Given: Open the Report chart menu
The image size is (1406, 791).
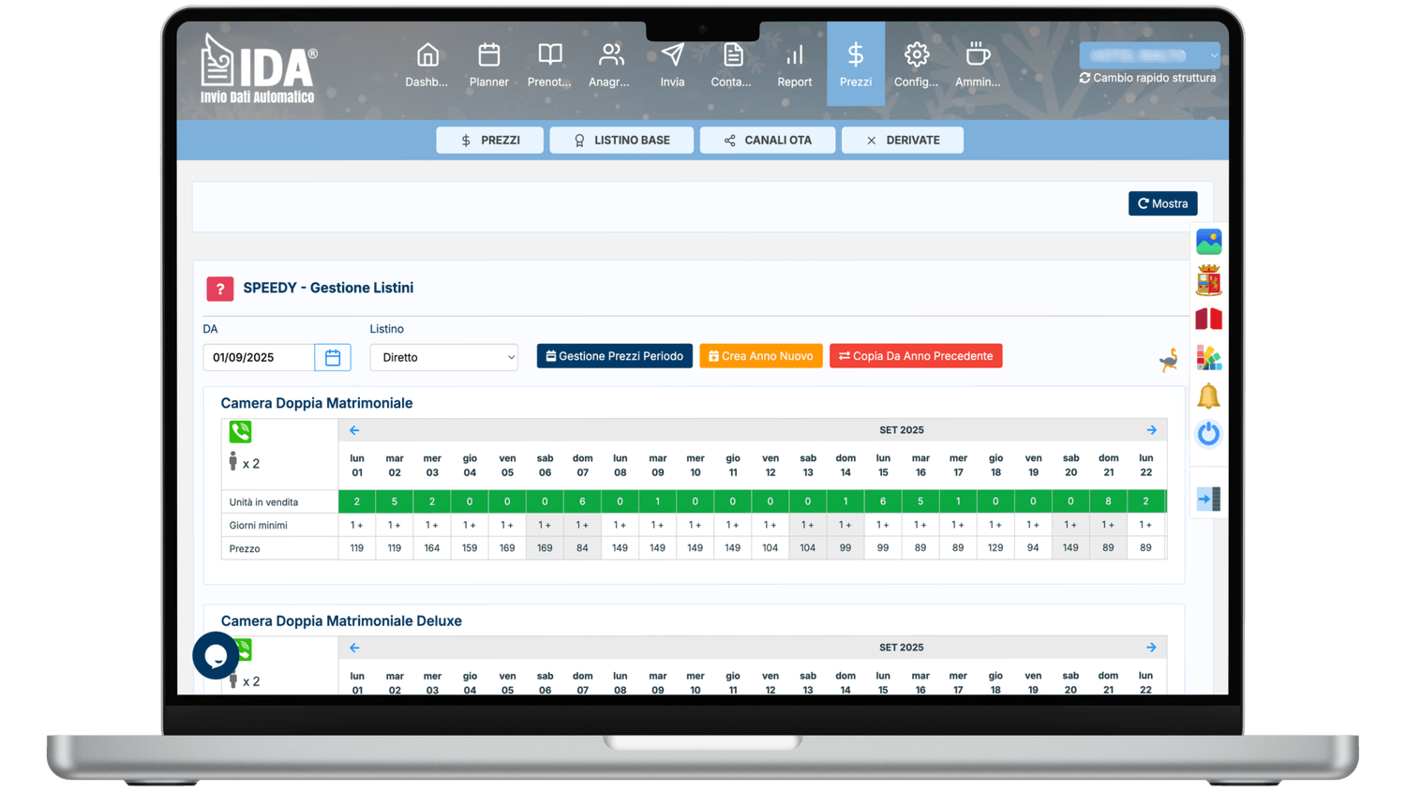Looking at the screenshot, I should pos(795,65).
